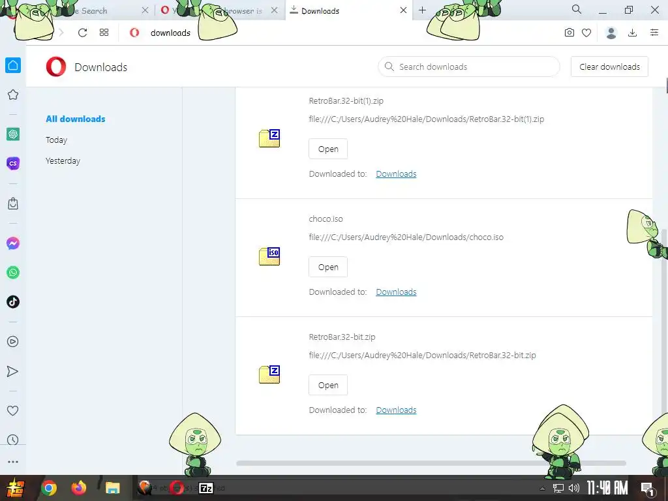Open My Flow arrow sidebar icon

click(13, 371)
